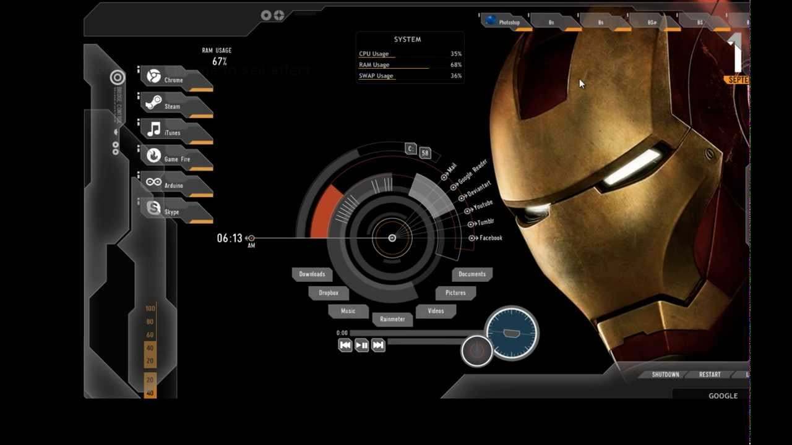Launch Game Fire from the launcher
The height and width of the screenshot is (445, 792).
coord(176,158)
